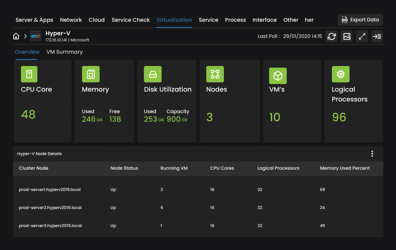Screen dimensions: 396x250
Task: Click Memory Used Percent column header
Action: 345,168
